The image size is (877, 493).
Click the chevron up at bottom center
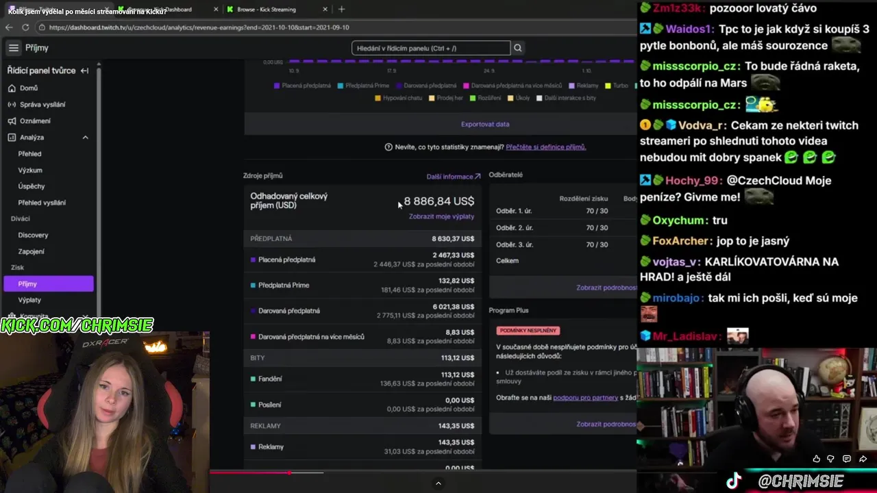[438, 483]
